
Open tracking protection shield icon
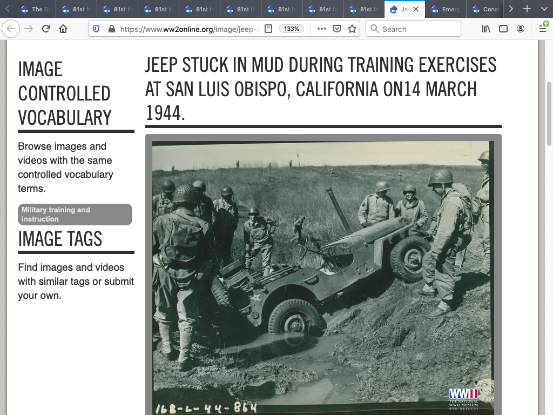click(x=97, y=29)
